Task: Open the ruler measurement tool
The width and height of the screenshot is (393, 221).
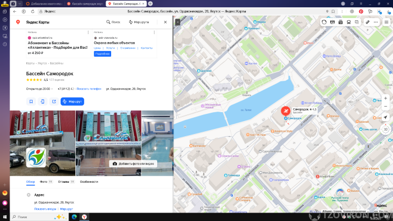Action: 367,22
